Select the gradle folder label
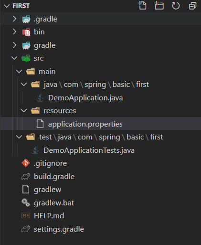The width and height of the screenshot is (201, 245). tap(45, 45)
